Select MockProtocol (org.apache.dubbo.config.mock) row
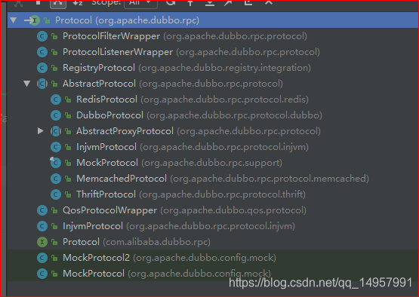419x297 pixels. click(x=213, y=273)
